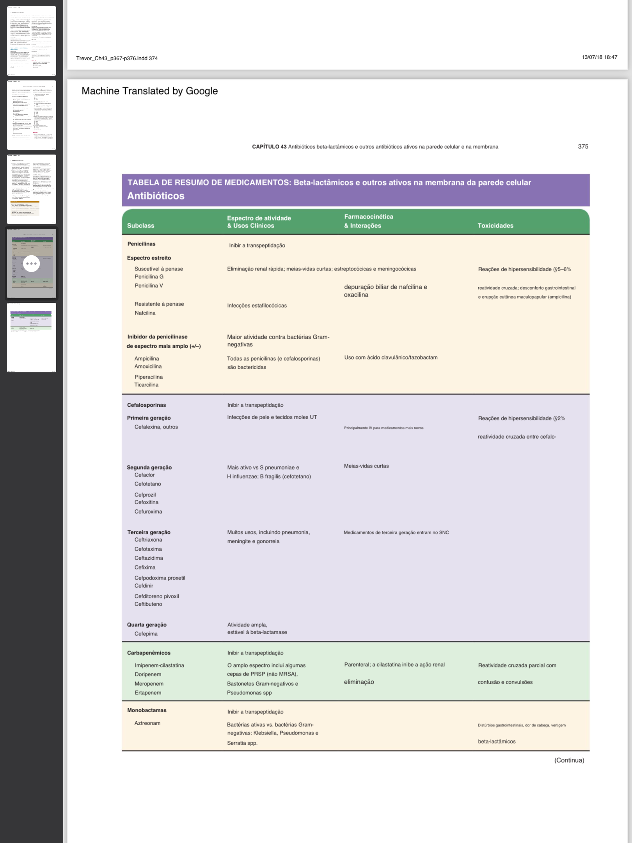
Task: Click the 'Cefalexina, outros' entry
Action: point(156,427)
